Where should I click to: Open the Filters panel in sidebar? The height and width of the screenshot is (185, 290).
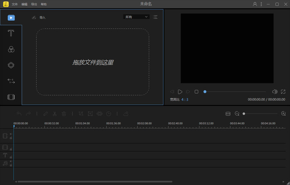tap(11, 49)
